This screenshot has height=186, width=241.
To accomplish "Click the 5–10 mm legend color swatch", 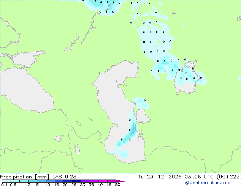I will point(42,181).
